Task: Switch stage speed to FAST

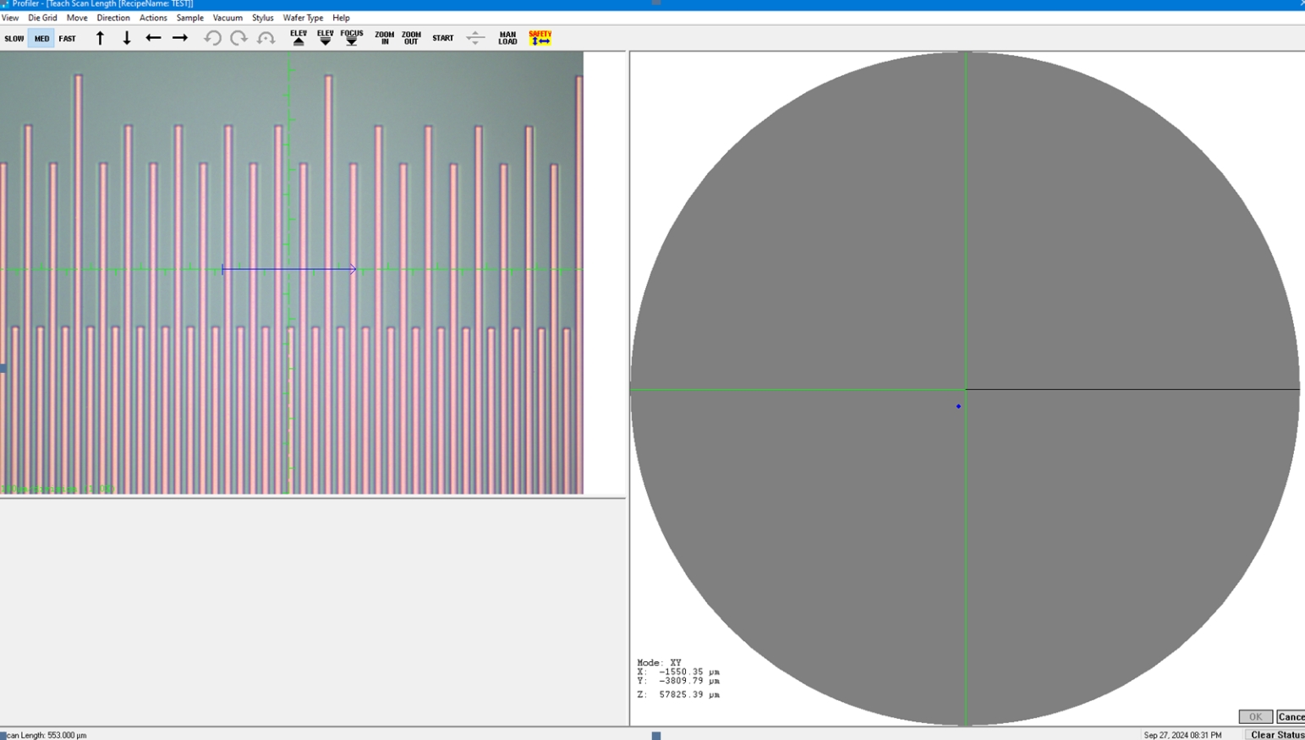Action: pyautogui.click(x=68, y=39)
